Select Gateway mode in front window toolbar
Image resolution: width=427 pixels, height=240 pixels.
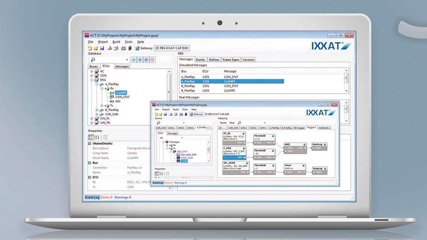tap(197, 114)
